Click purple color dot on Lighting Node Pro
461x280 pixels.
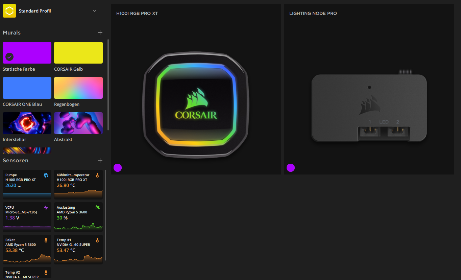point(291,168)
